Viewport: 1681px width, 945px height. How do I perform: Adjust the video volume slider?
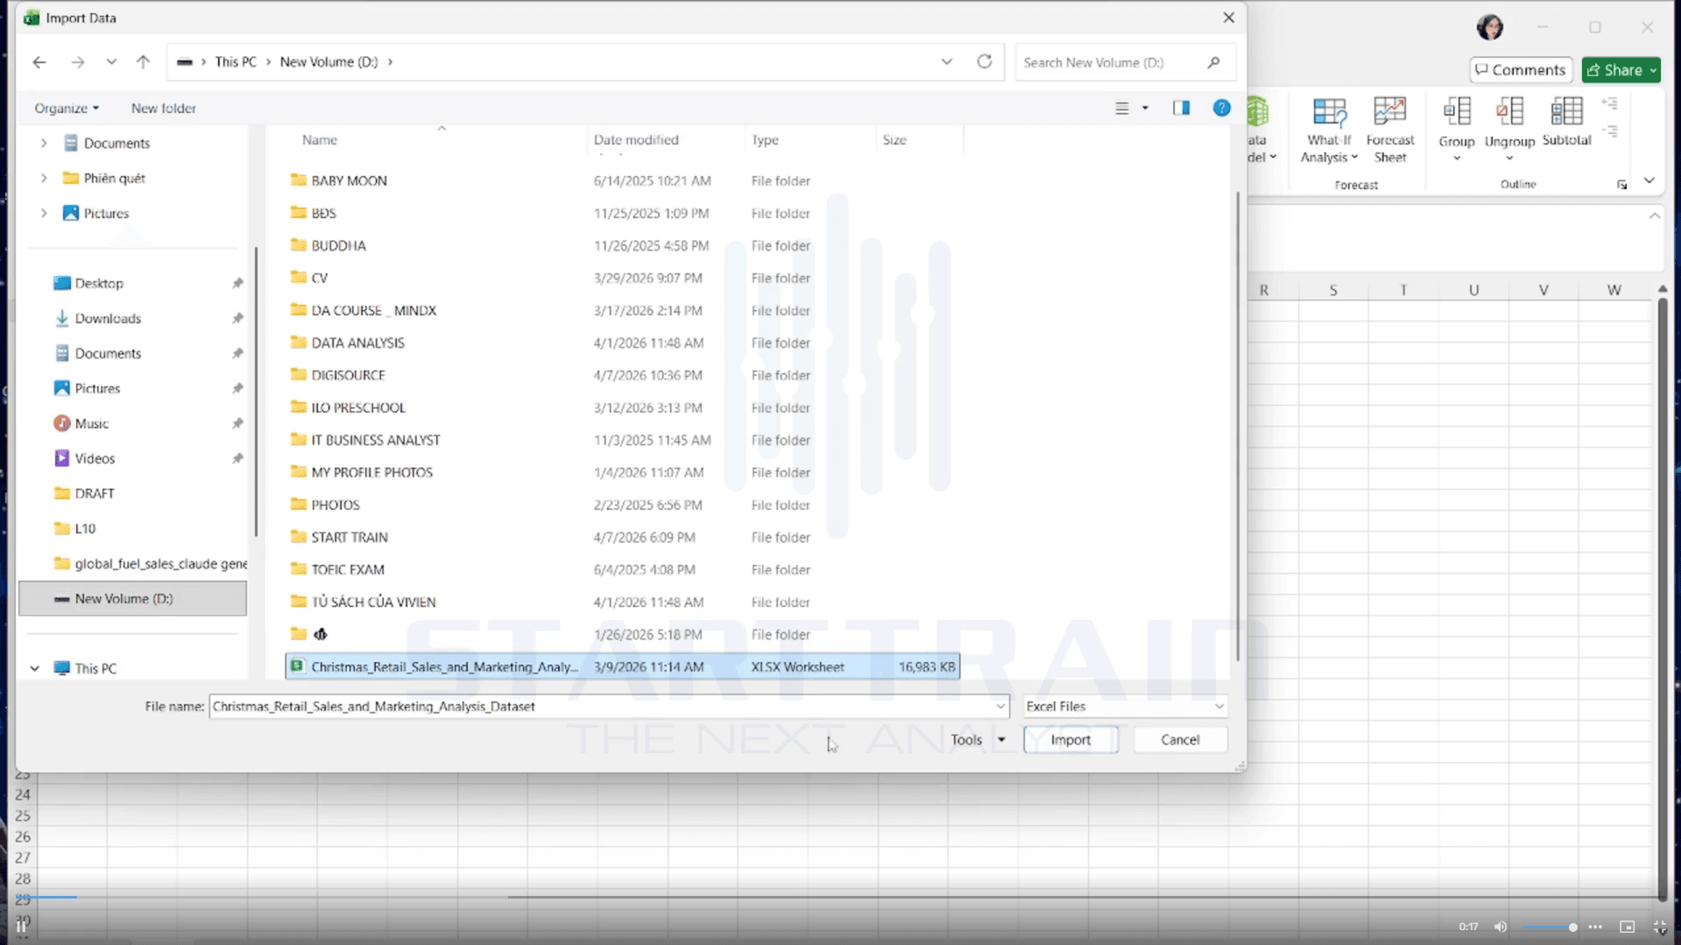[1550, 927]
